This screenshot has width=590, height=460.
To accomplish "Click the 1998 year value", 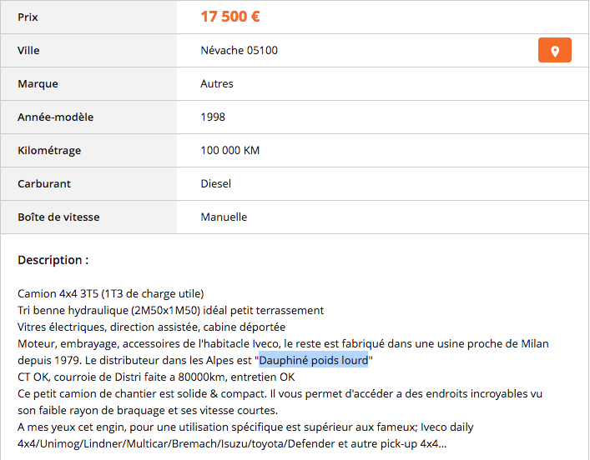I will coord(213,117).
